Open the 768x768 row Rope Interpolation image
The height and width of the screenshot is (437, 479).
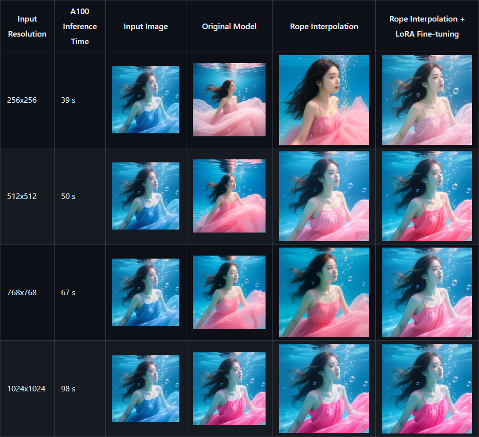point(324,293)
